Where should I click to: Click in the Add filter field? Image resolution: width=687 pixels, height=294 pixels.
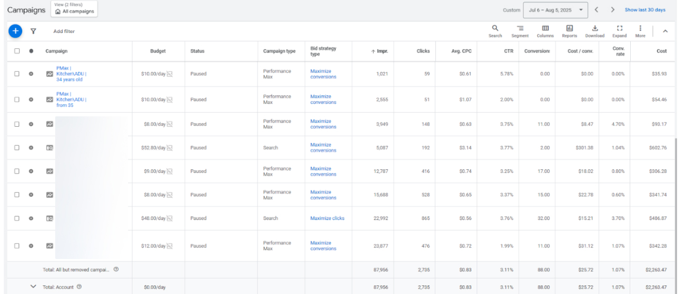pos(64,31)
